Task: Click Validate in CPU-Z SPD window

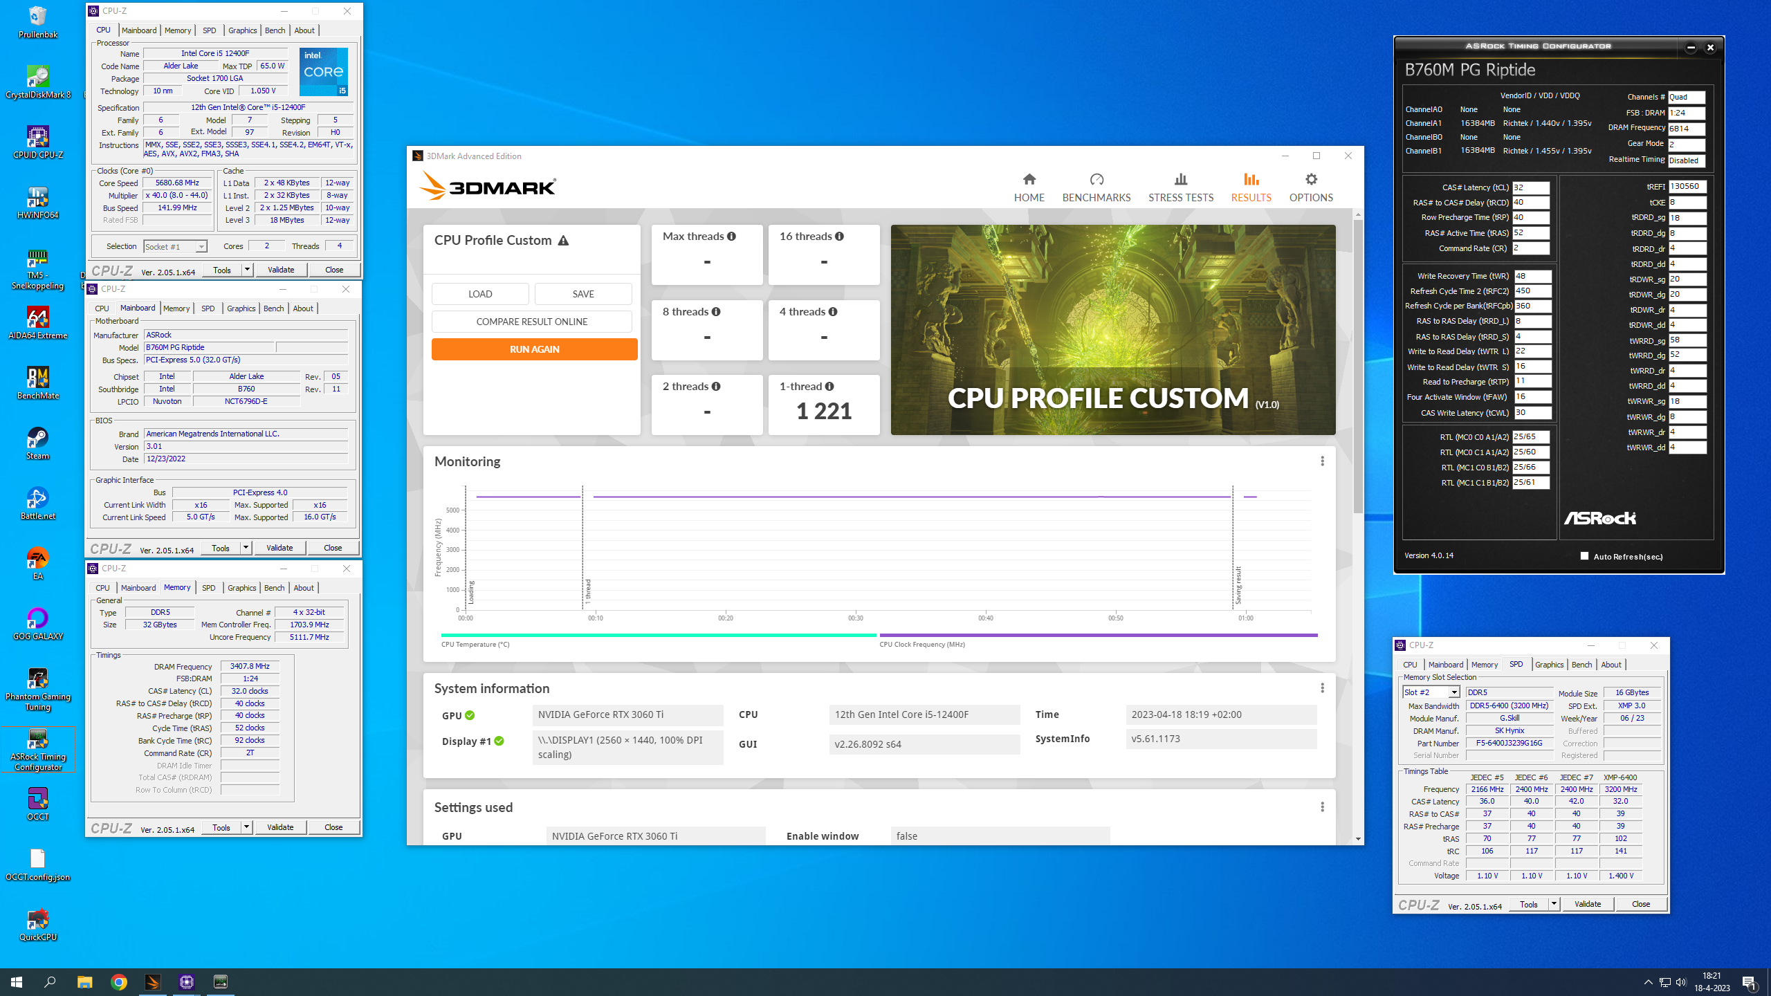Action: click(1587, 903)
